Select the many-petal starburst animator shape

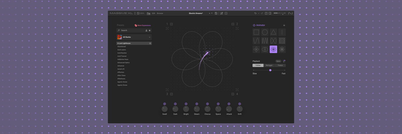tap(282, 50)
